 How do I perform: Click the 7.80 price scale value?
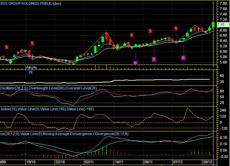[223, 3]
